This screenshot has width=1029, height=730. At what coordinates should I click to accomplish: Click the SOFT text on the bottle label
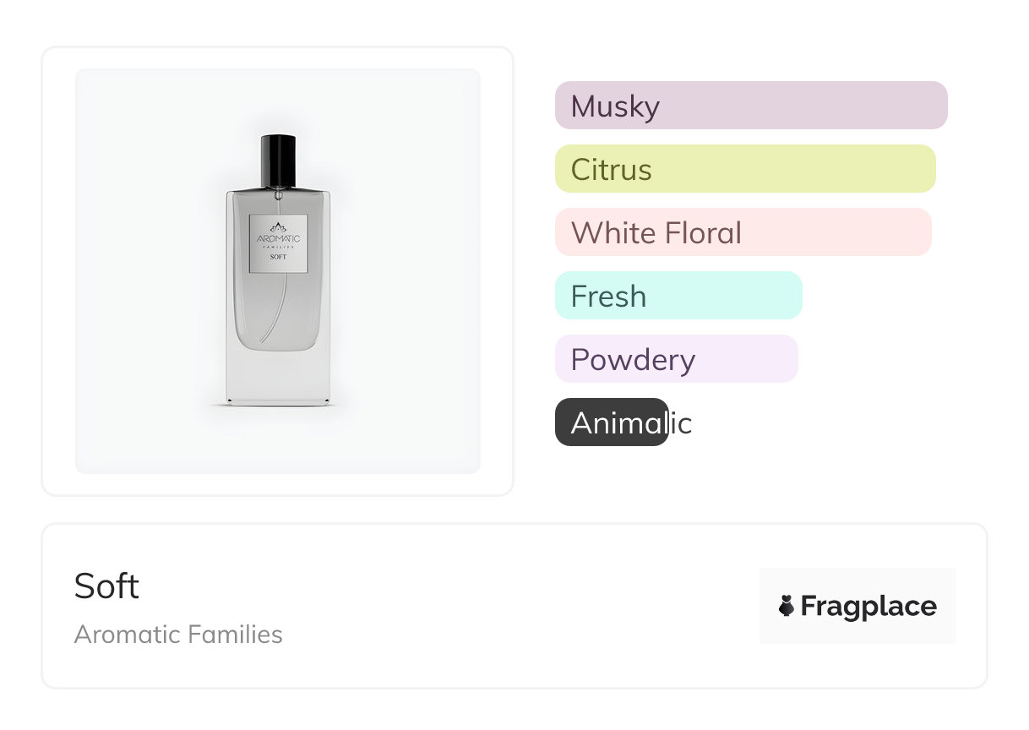coord(278,256)
